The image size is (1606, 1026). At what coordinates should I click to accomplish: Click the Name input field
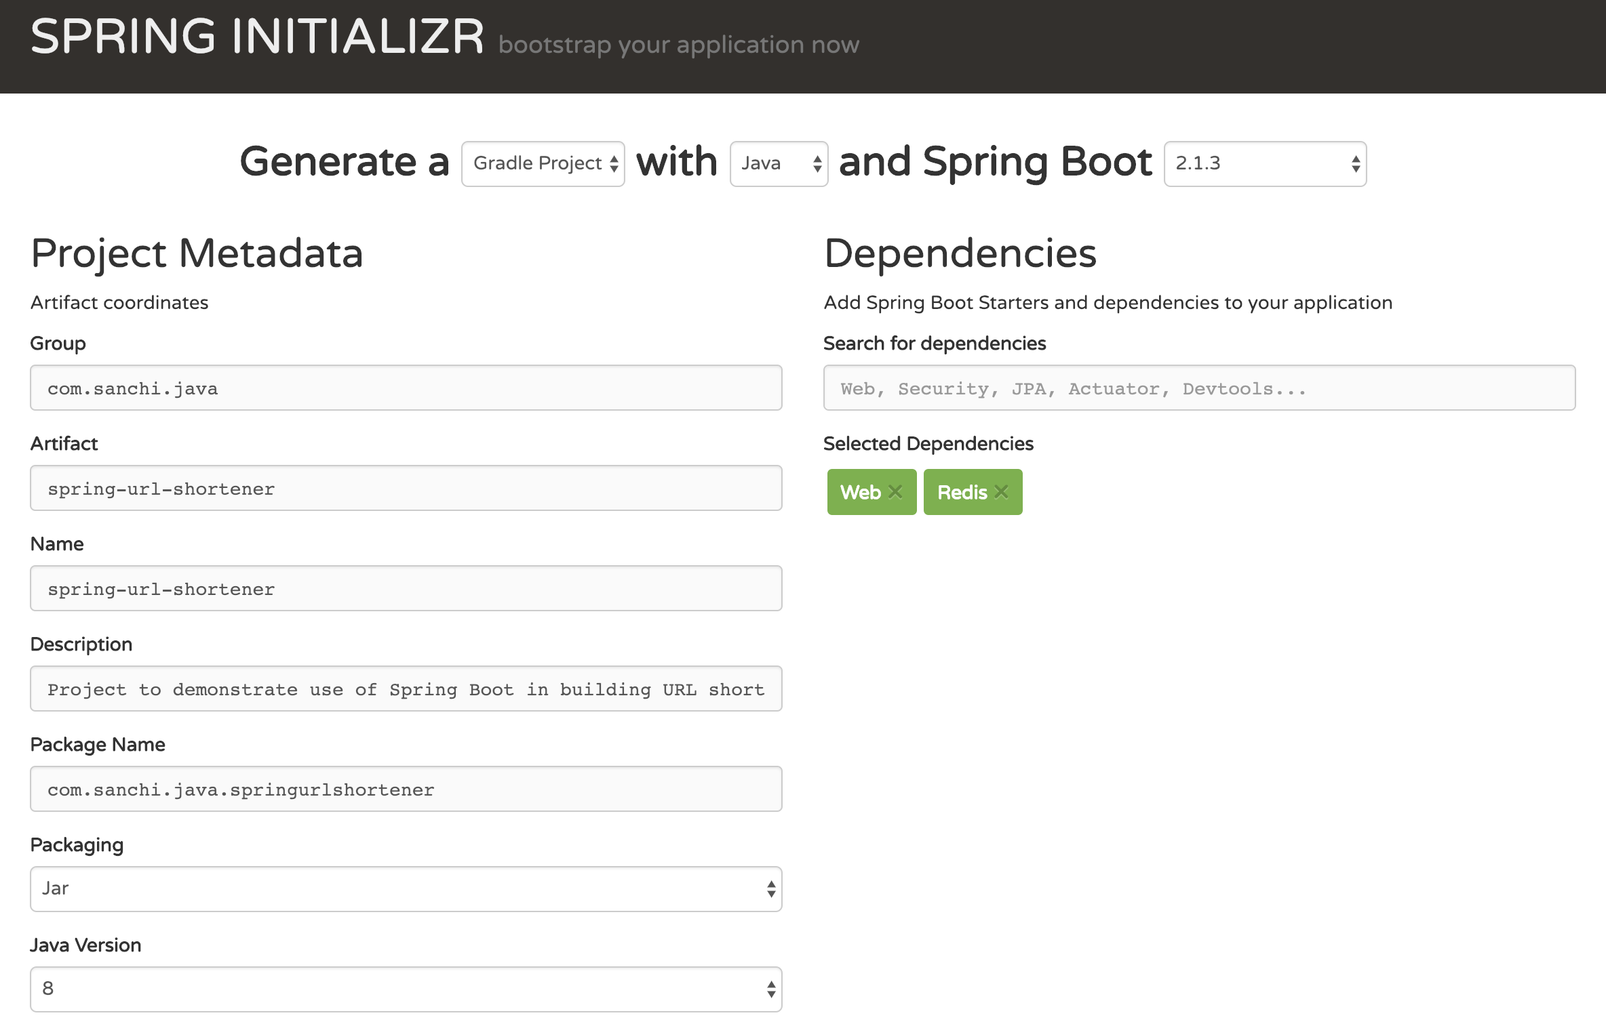pos(406,588)
